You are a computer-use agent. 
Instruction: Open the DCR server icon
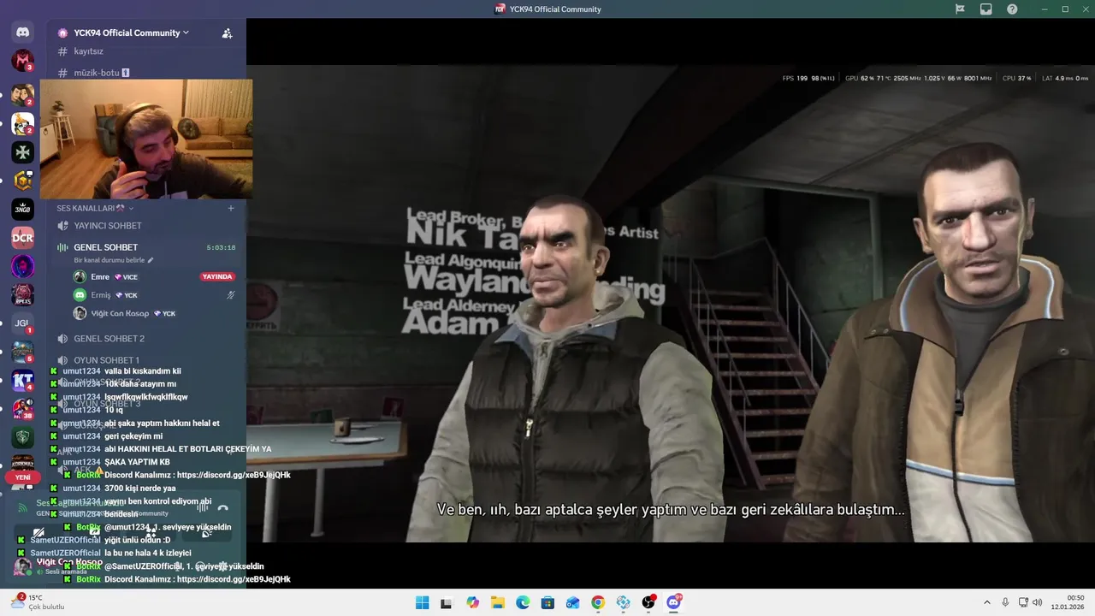coord(23,238)
